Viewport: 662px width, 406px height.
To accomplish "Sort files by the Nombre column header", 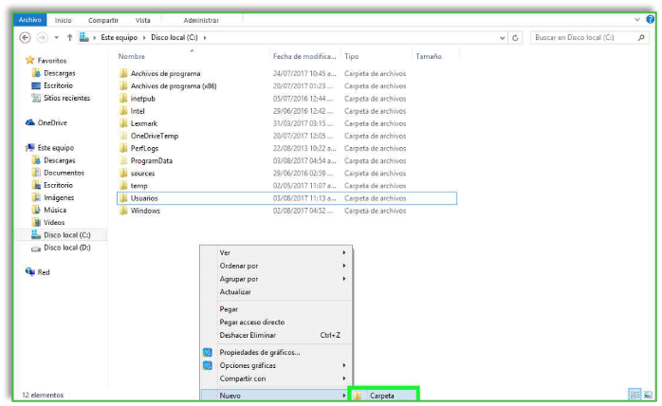I will click(132, 57).
